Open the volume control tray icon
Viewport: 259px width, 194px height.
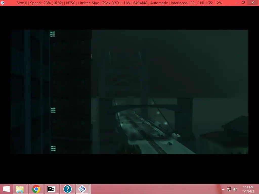click(235, 189)
